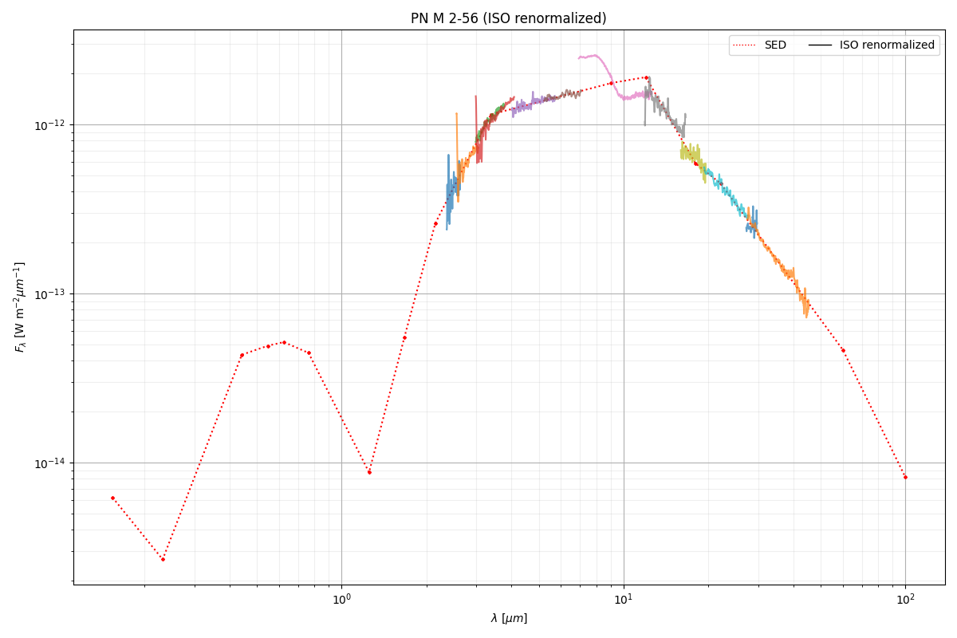Click the y-axis label Fλ
The height and width of the screenshot is (638, 957).
pos(20,307)
